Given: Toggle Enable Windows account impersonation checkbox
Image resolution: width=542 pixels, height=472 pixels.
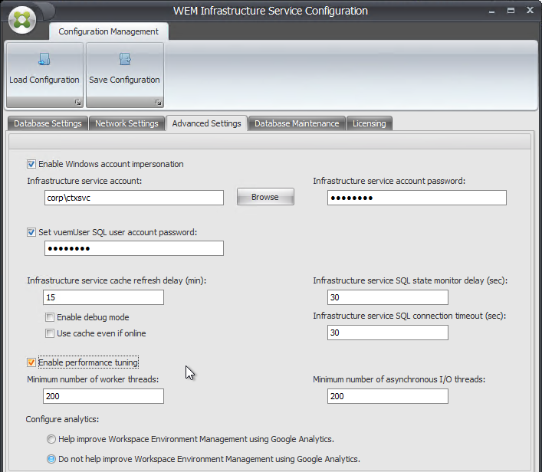Looking at the screenshot, I should click(31, 164).
